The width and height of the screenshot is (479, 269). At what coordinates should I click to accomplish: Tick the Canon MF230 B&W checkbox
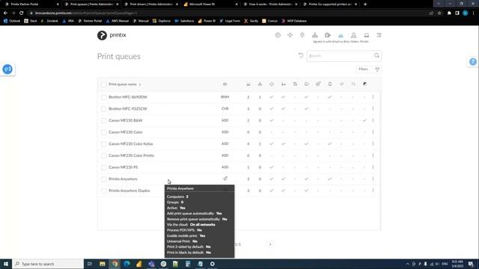(103, 121)
